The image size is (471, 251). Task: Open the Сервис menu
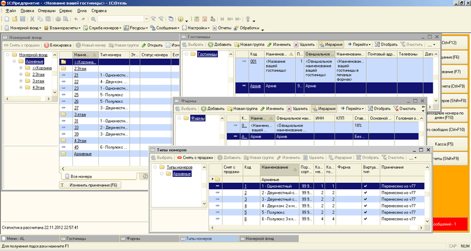[65, 11]
